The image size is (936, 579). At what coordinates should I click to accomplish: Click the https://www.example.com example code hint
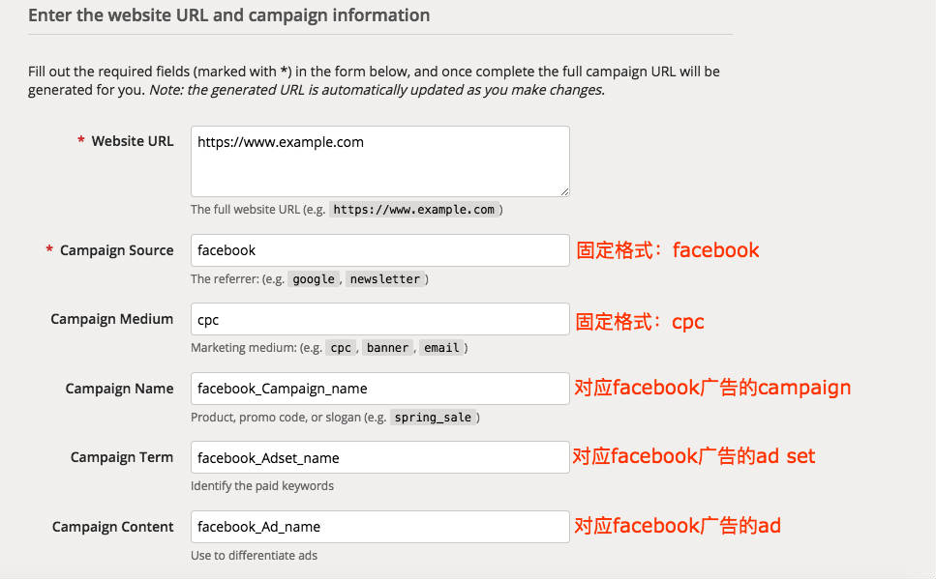pos(413,210)
